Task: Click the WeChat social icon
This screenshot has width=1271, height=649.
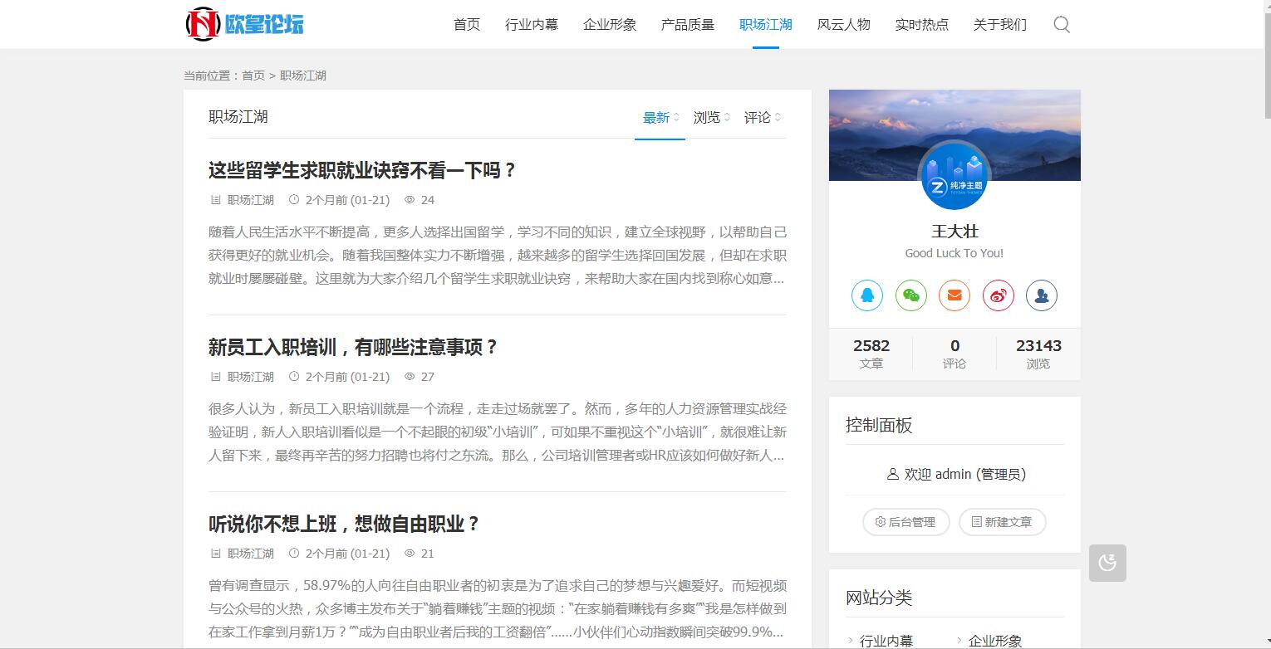Action: (x=910, y=295)
